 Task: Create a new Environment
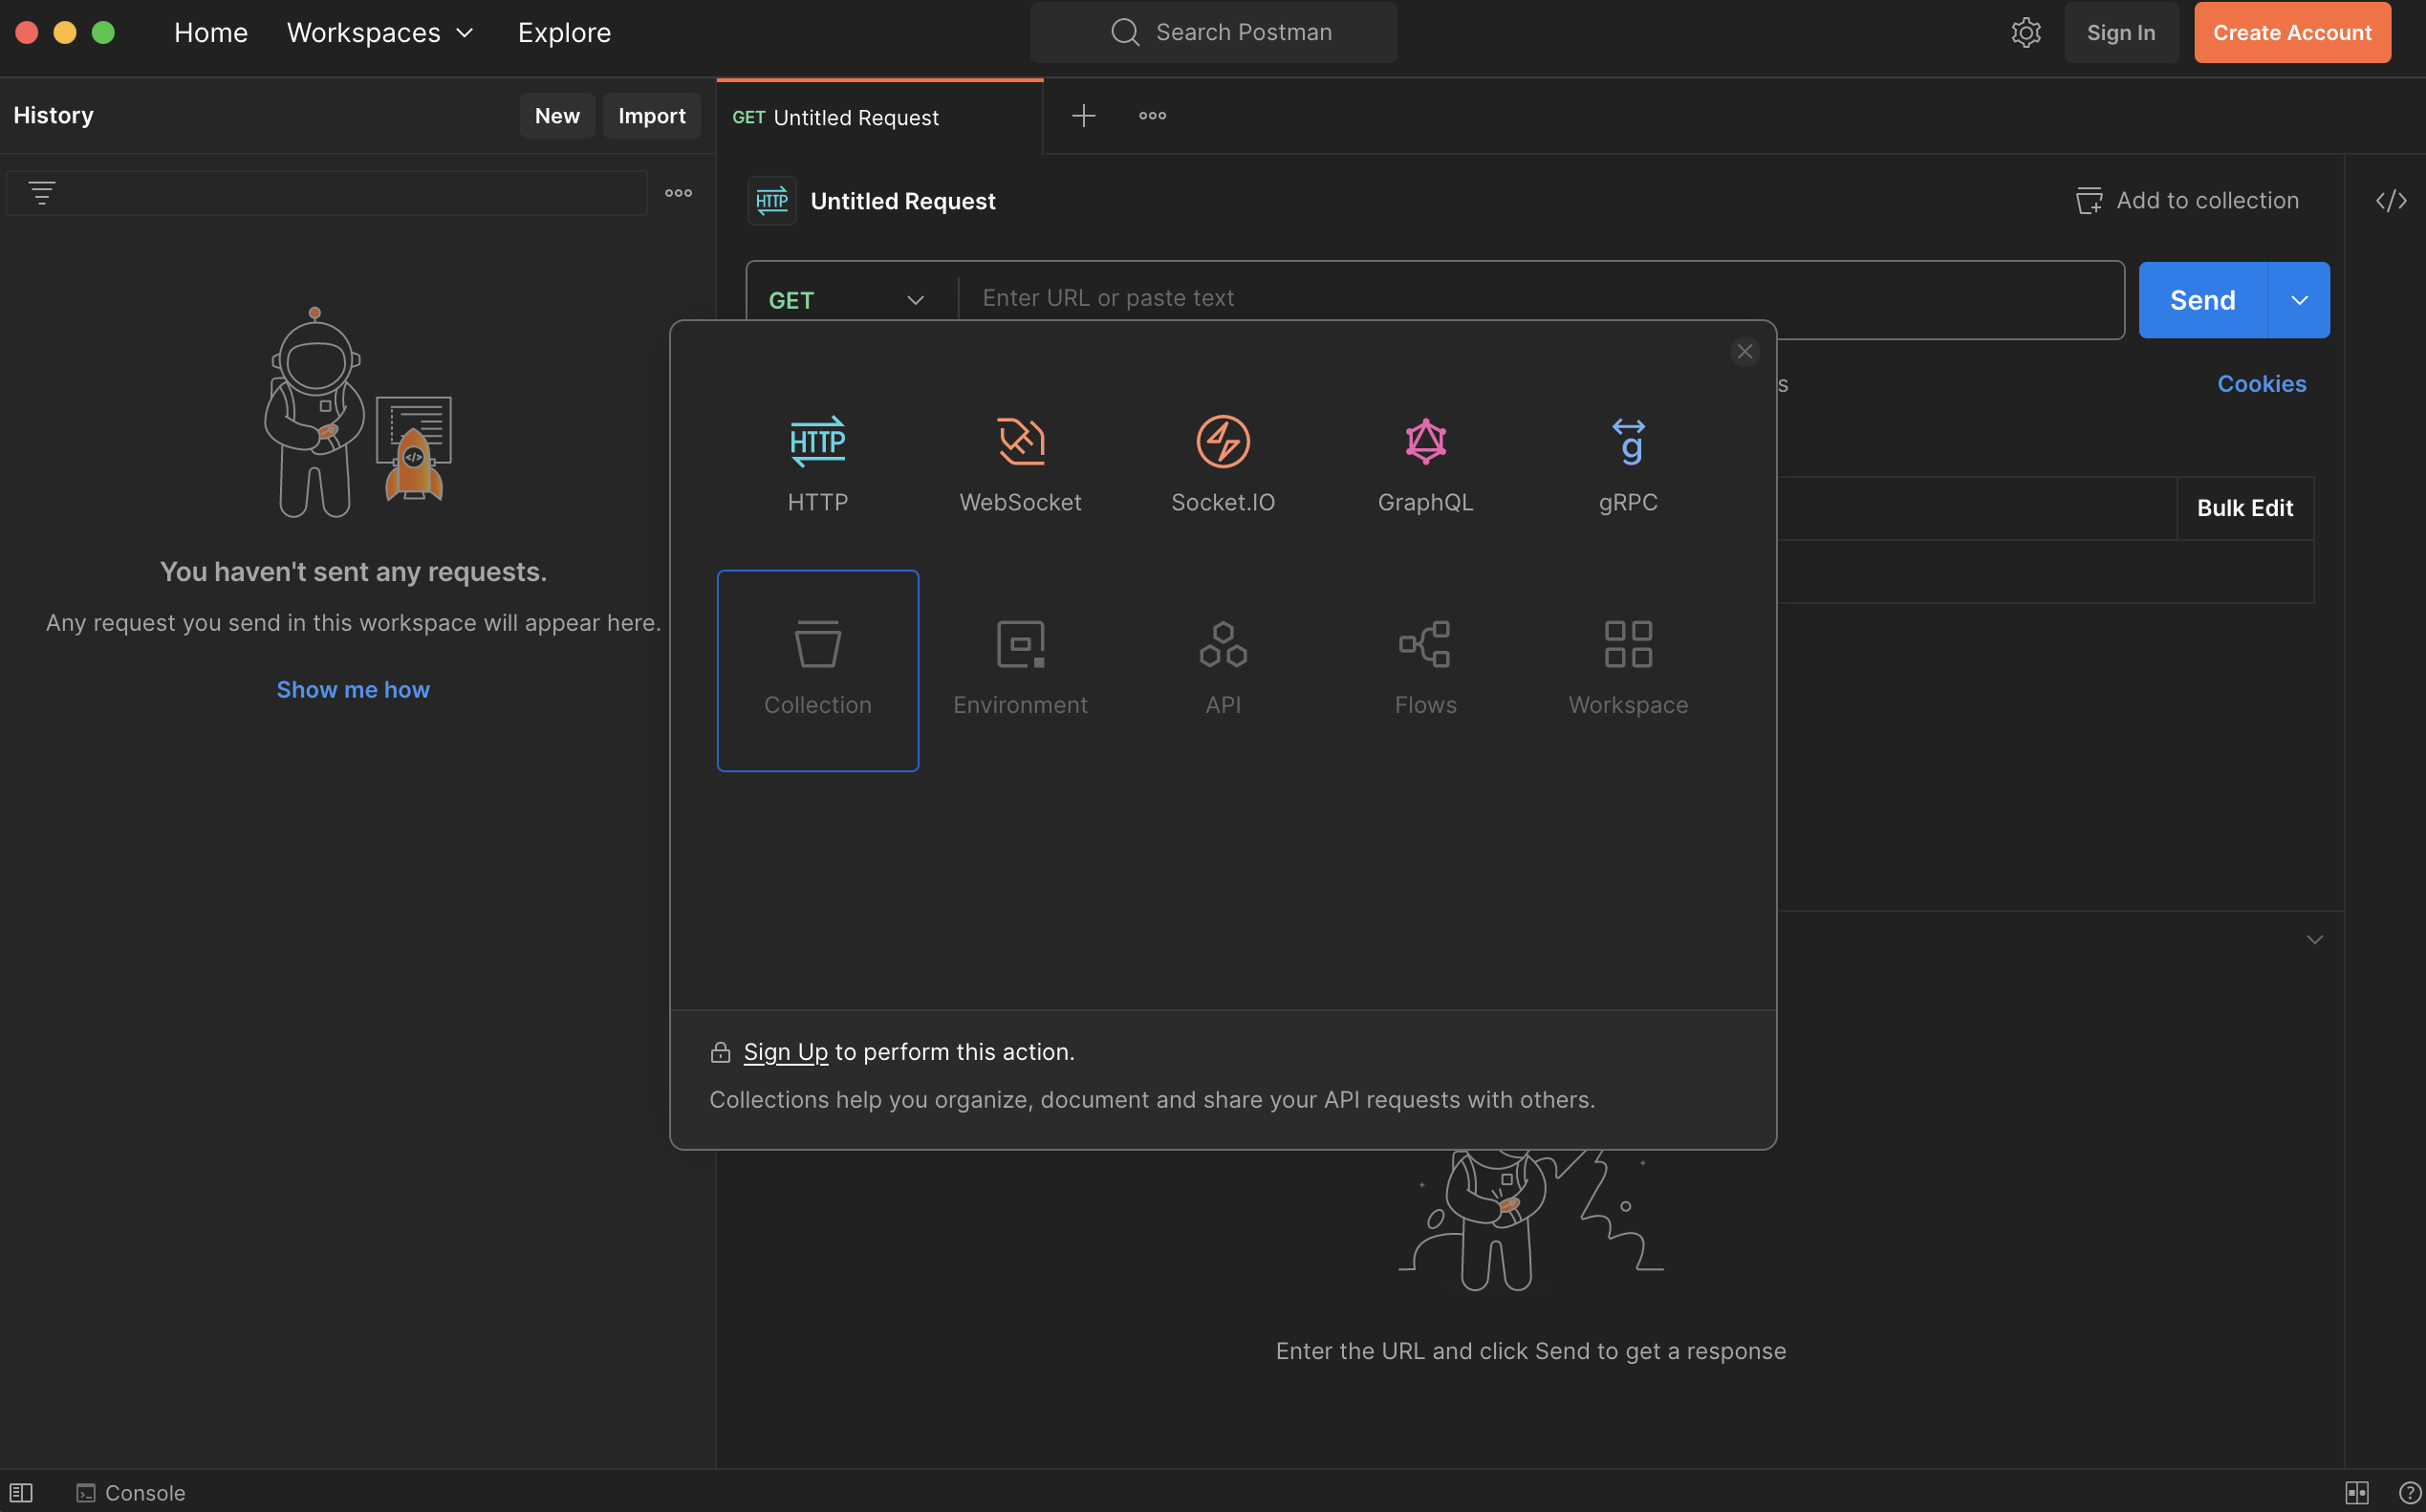[x=1020, y=665]
